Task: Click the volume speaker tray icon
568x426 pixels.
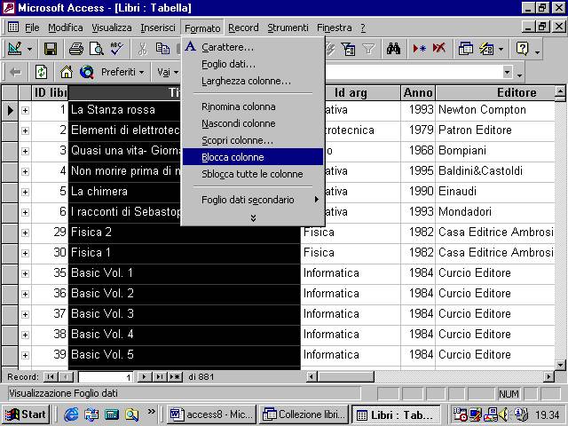Action: point(503,414)
